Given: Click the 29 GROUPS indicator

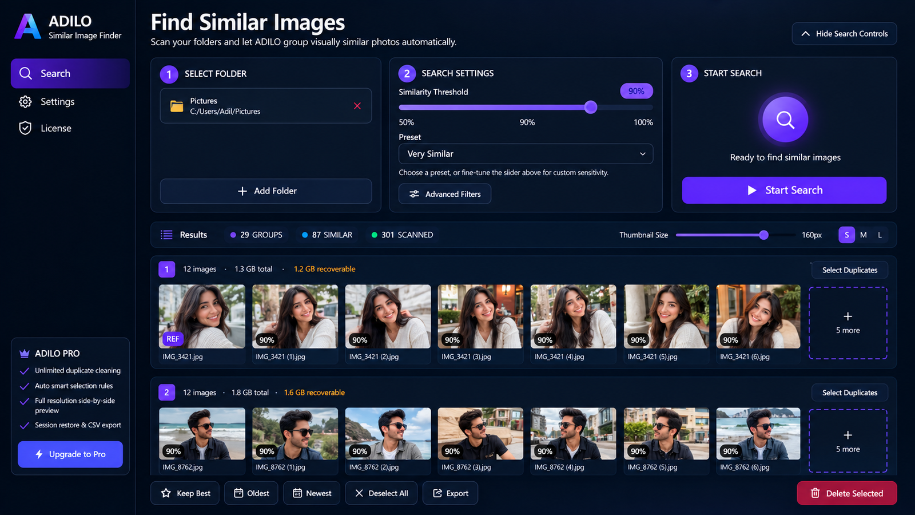Looking at the screenshot, I should coord(256,235).
